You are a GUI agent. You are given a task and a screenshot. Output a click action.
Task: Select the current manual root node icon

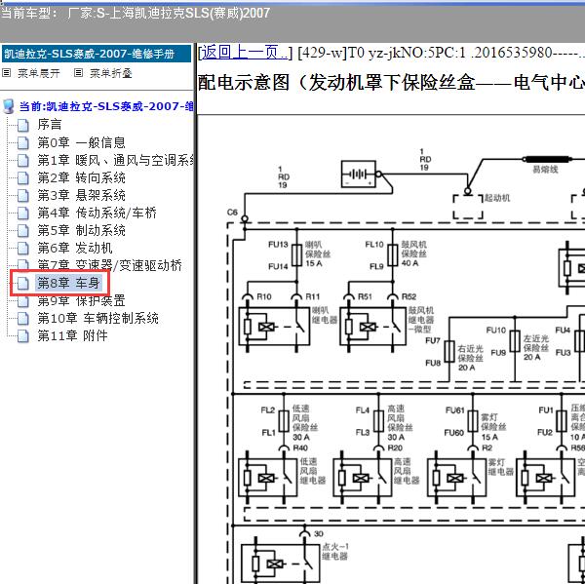pos(8,106)
